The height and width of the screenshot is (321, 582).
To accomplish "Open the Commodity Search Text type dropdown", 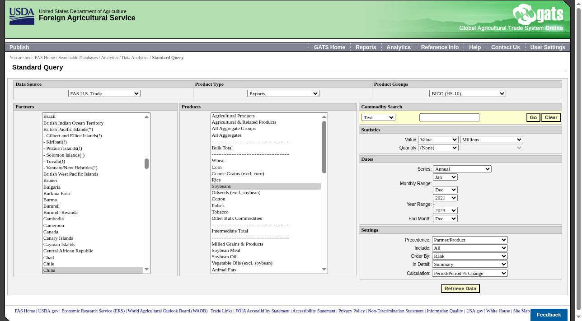I will click(378, 117).
